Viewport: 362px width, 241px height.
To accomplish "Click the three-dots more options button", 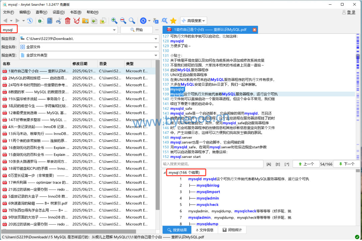I will tap(157, 30).
